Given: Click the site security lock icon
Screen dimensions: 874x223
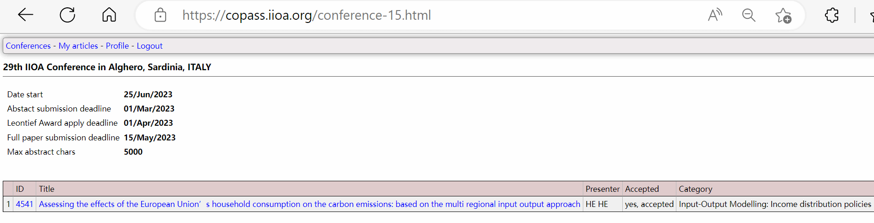Looking at the screenshot, I should click(x=160, y=15).
